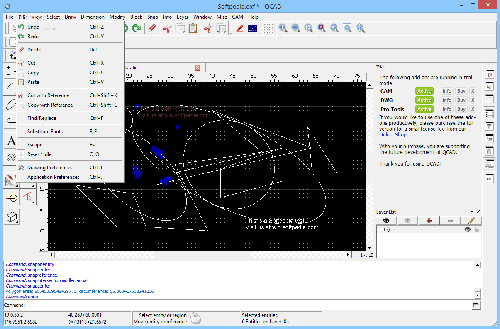Image resolution: width=500 pixels, height=329 pixels.
Task: Close the Layer List panel
Action: pyautogui.click(x=479, y=212)
